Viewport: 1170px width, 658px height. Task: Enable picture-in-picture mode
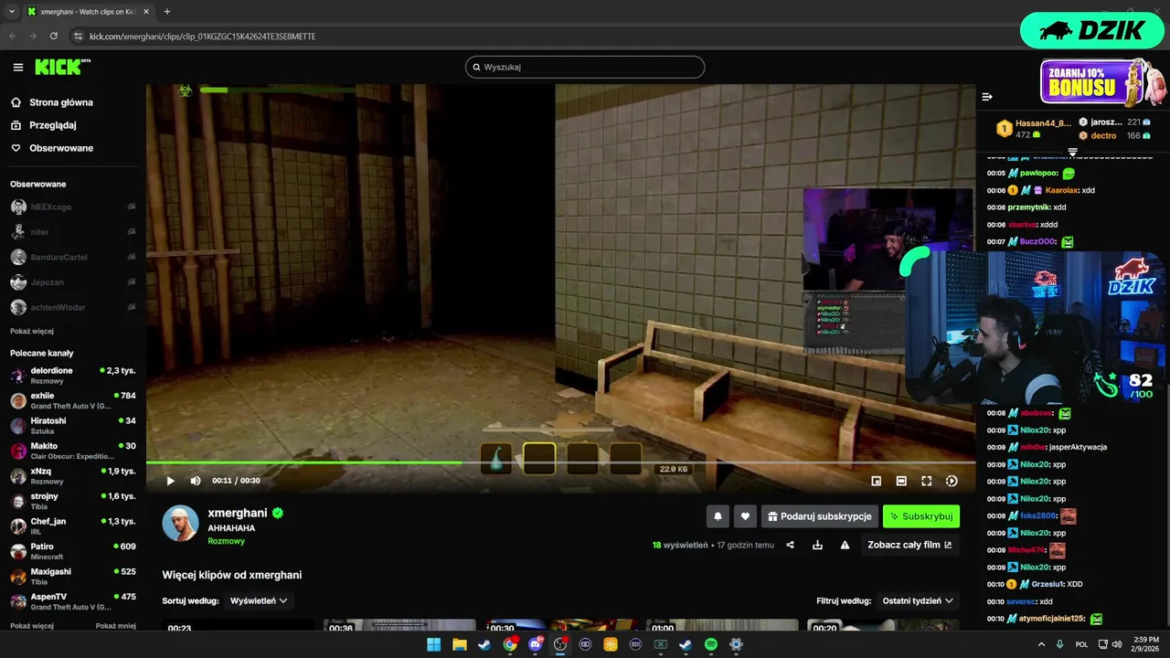click(x=876, y=481)
